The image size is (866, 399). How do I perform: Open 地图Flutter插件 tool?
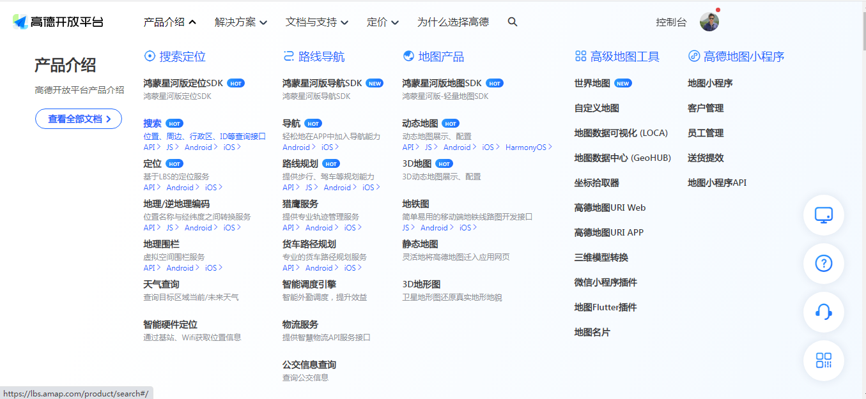[x=606, y=307]
